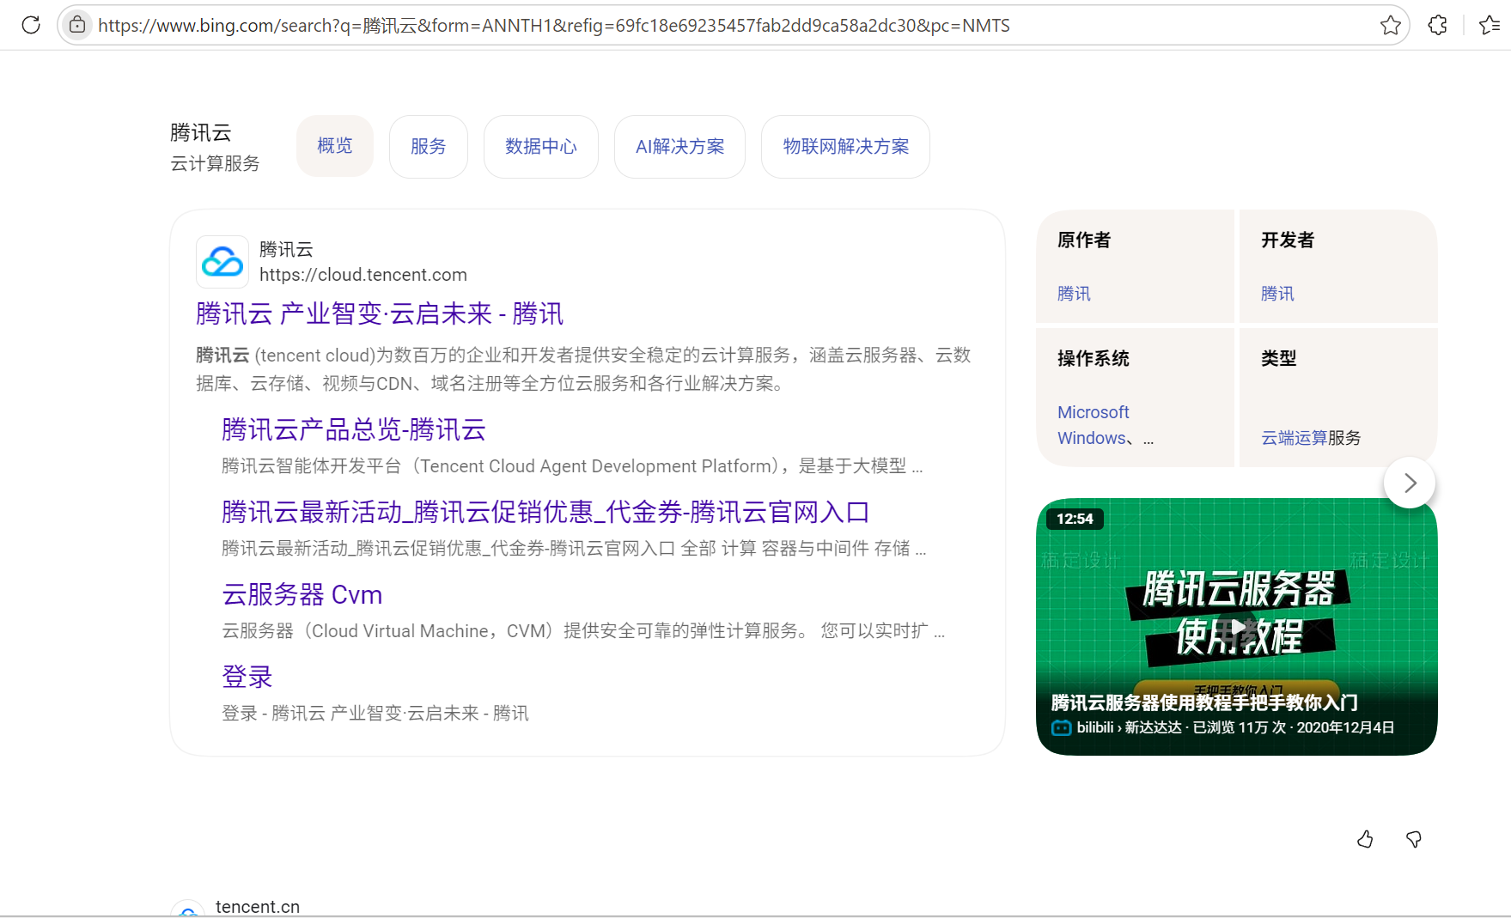Select the 概览 tab
1511x918 pixels.
335,146
